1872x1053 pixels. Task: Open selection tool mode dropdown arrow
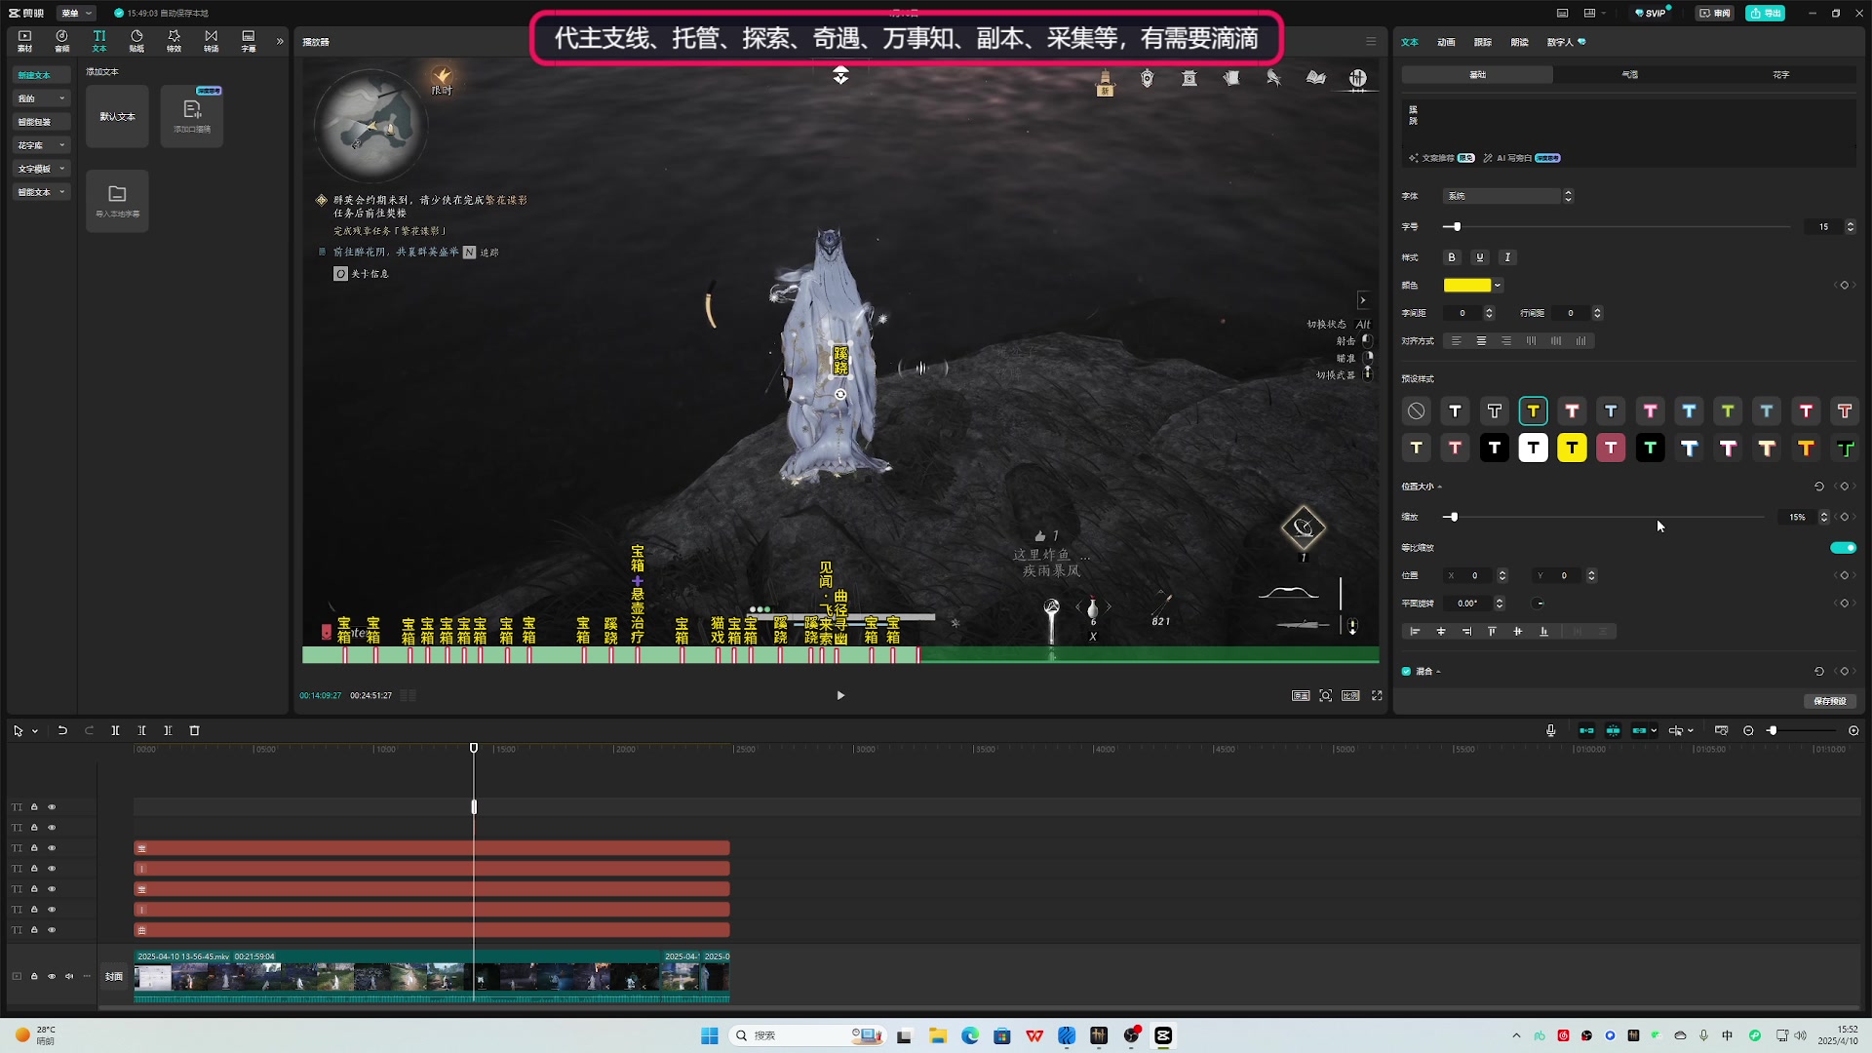coord(35,730)
